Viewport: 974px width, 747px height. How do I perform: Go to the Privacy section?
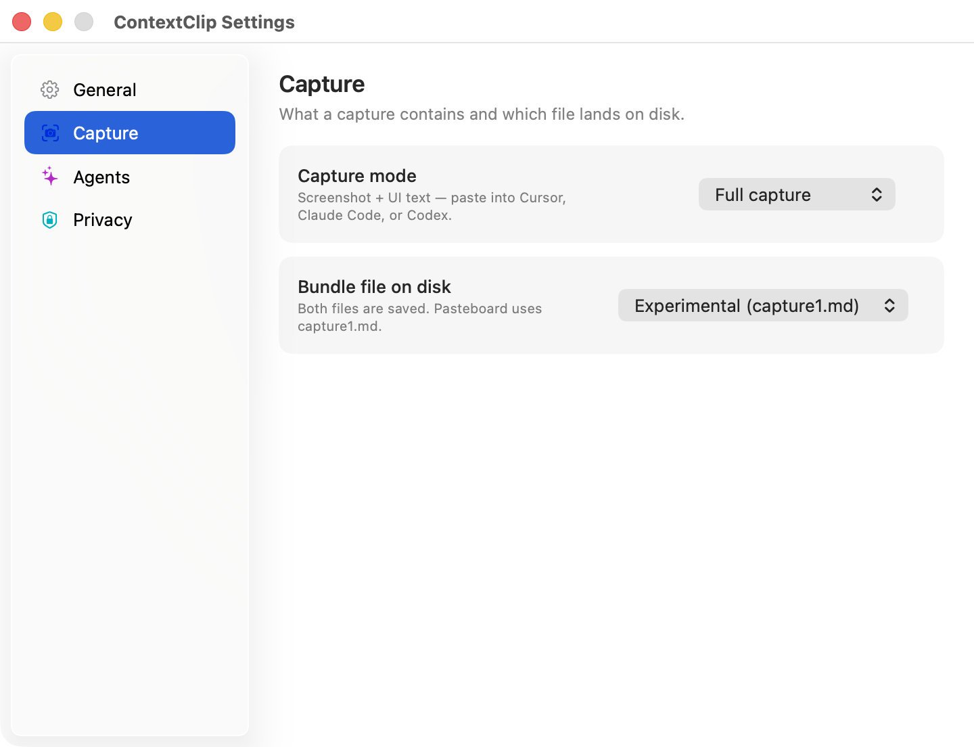pos(130,219)
